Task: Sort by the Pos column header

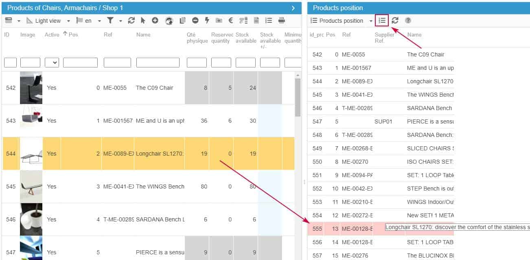Action: tap(73, 35)
